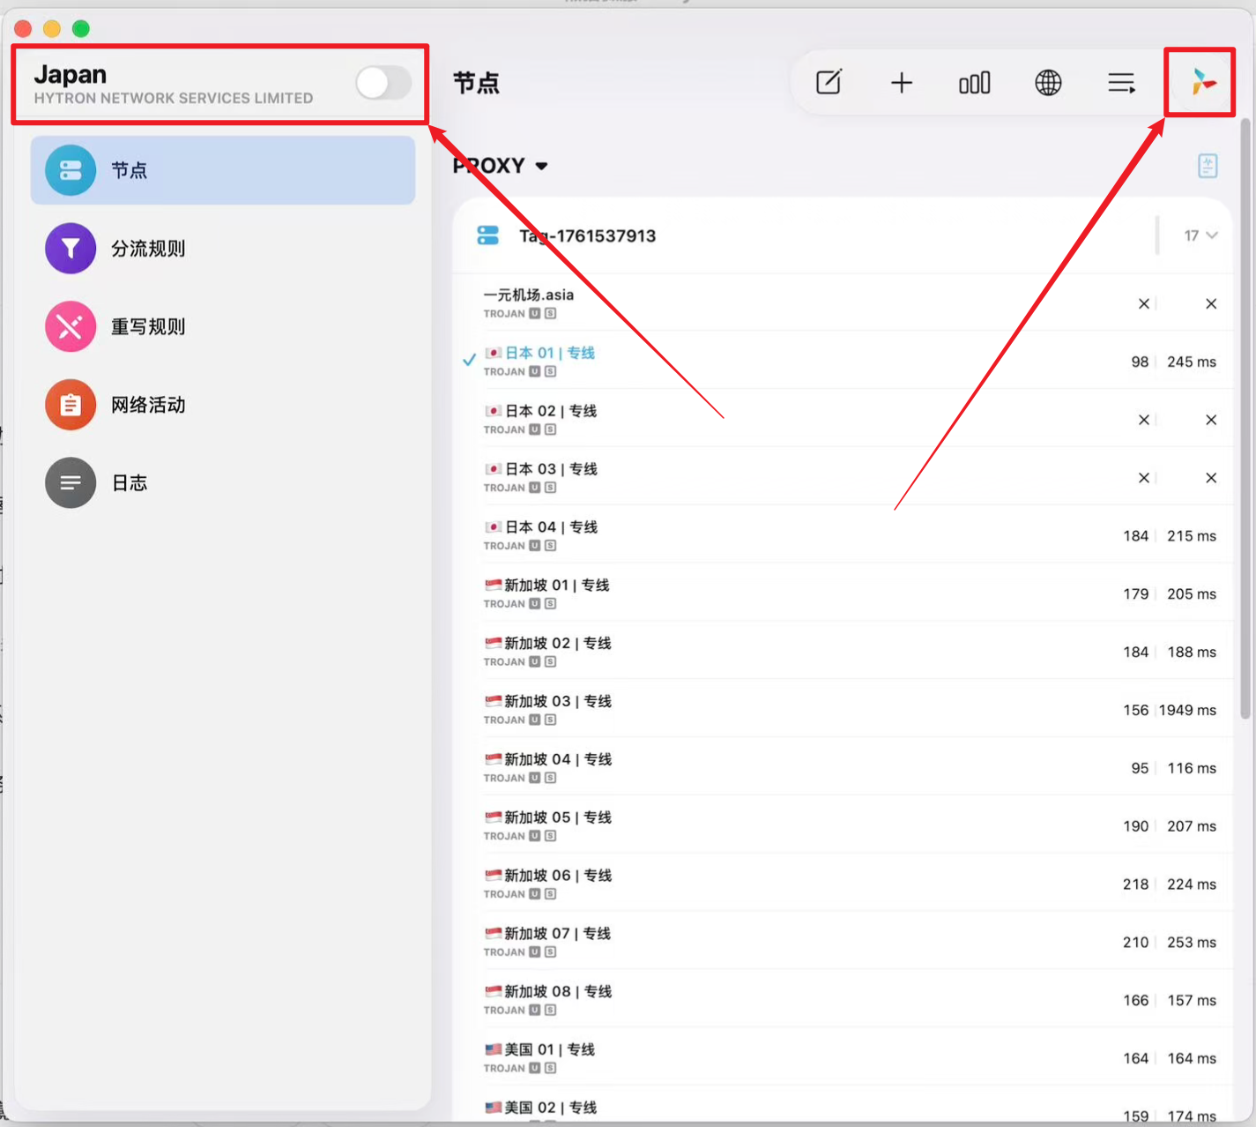Click the document icon beside PROXY header
This screenshot has width=1256, height=1127.
(x=1208, y=165)
